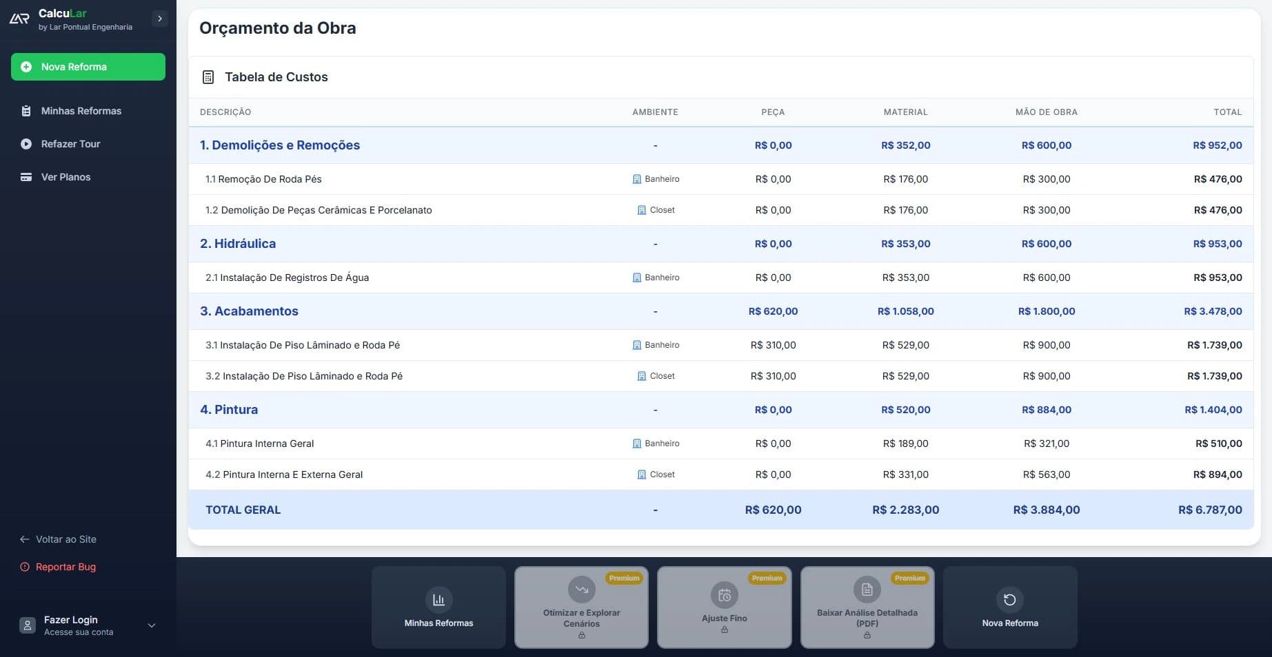Click the bar chart icon in Minhas Reformas card

438,599
